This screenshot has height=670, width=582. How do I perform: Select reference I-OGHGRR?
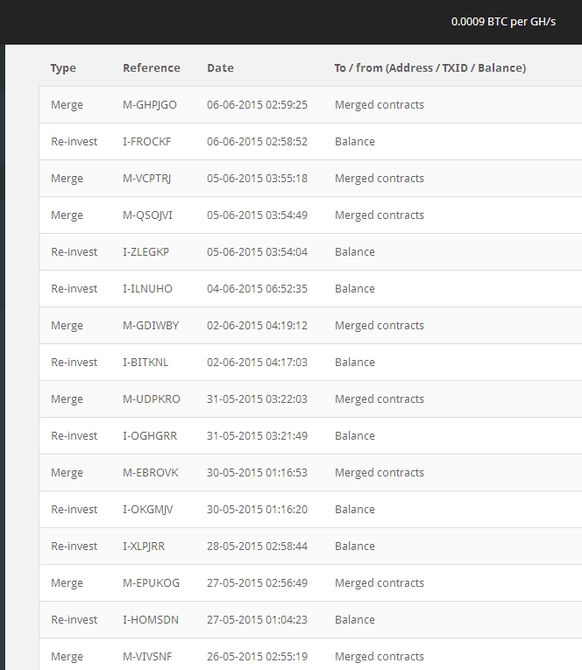[150, 435]
